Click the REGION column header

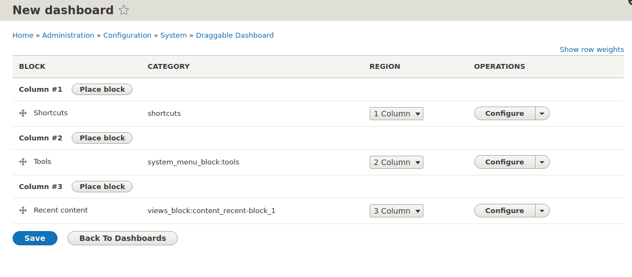click(x=385, y=66)
